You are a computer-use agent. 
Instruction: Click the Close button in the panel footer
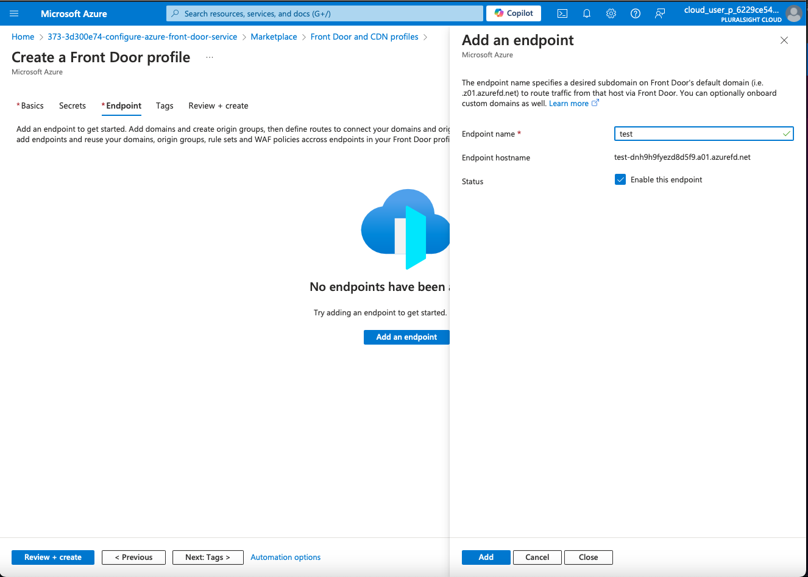coord(589,557)
